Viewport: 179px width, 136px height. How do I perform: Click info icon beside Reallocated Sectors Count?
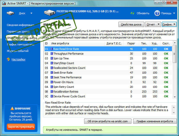click(52, 68)
